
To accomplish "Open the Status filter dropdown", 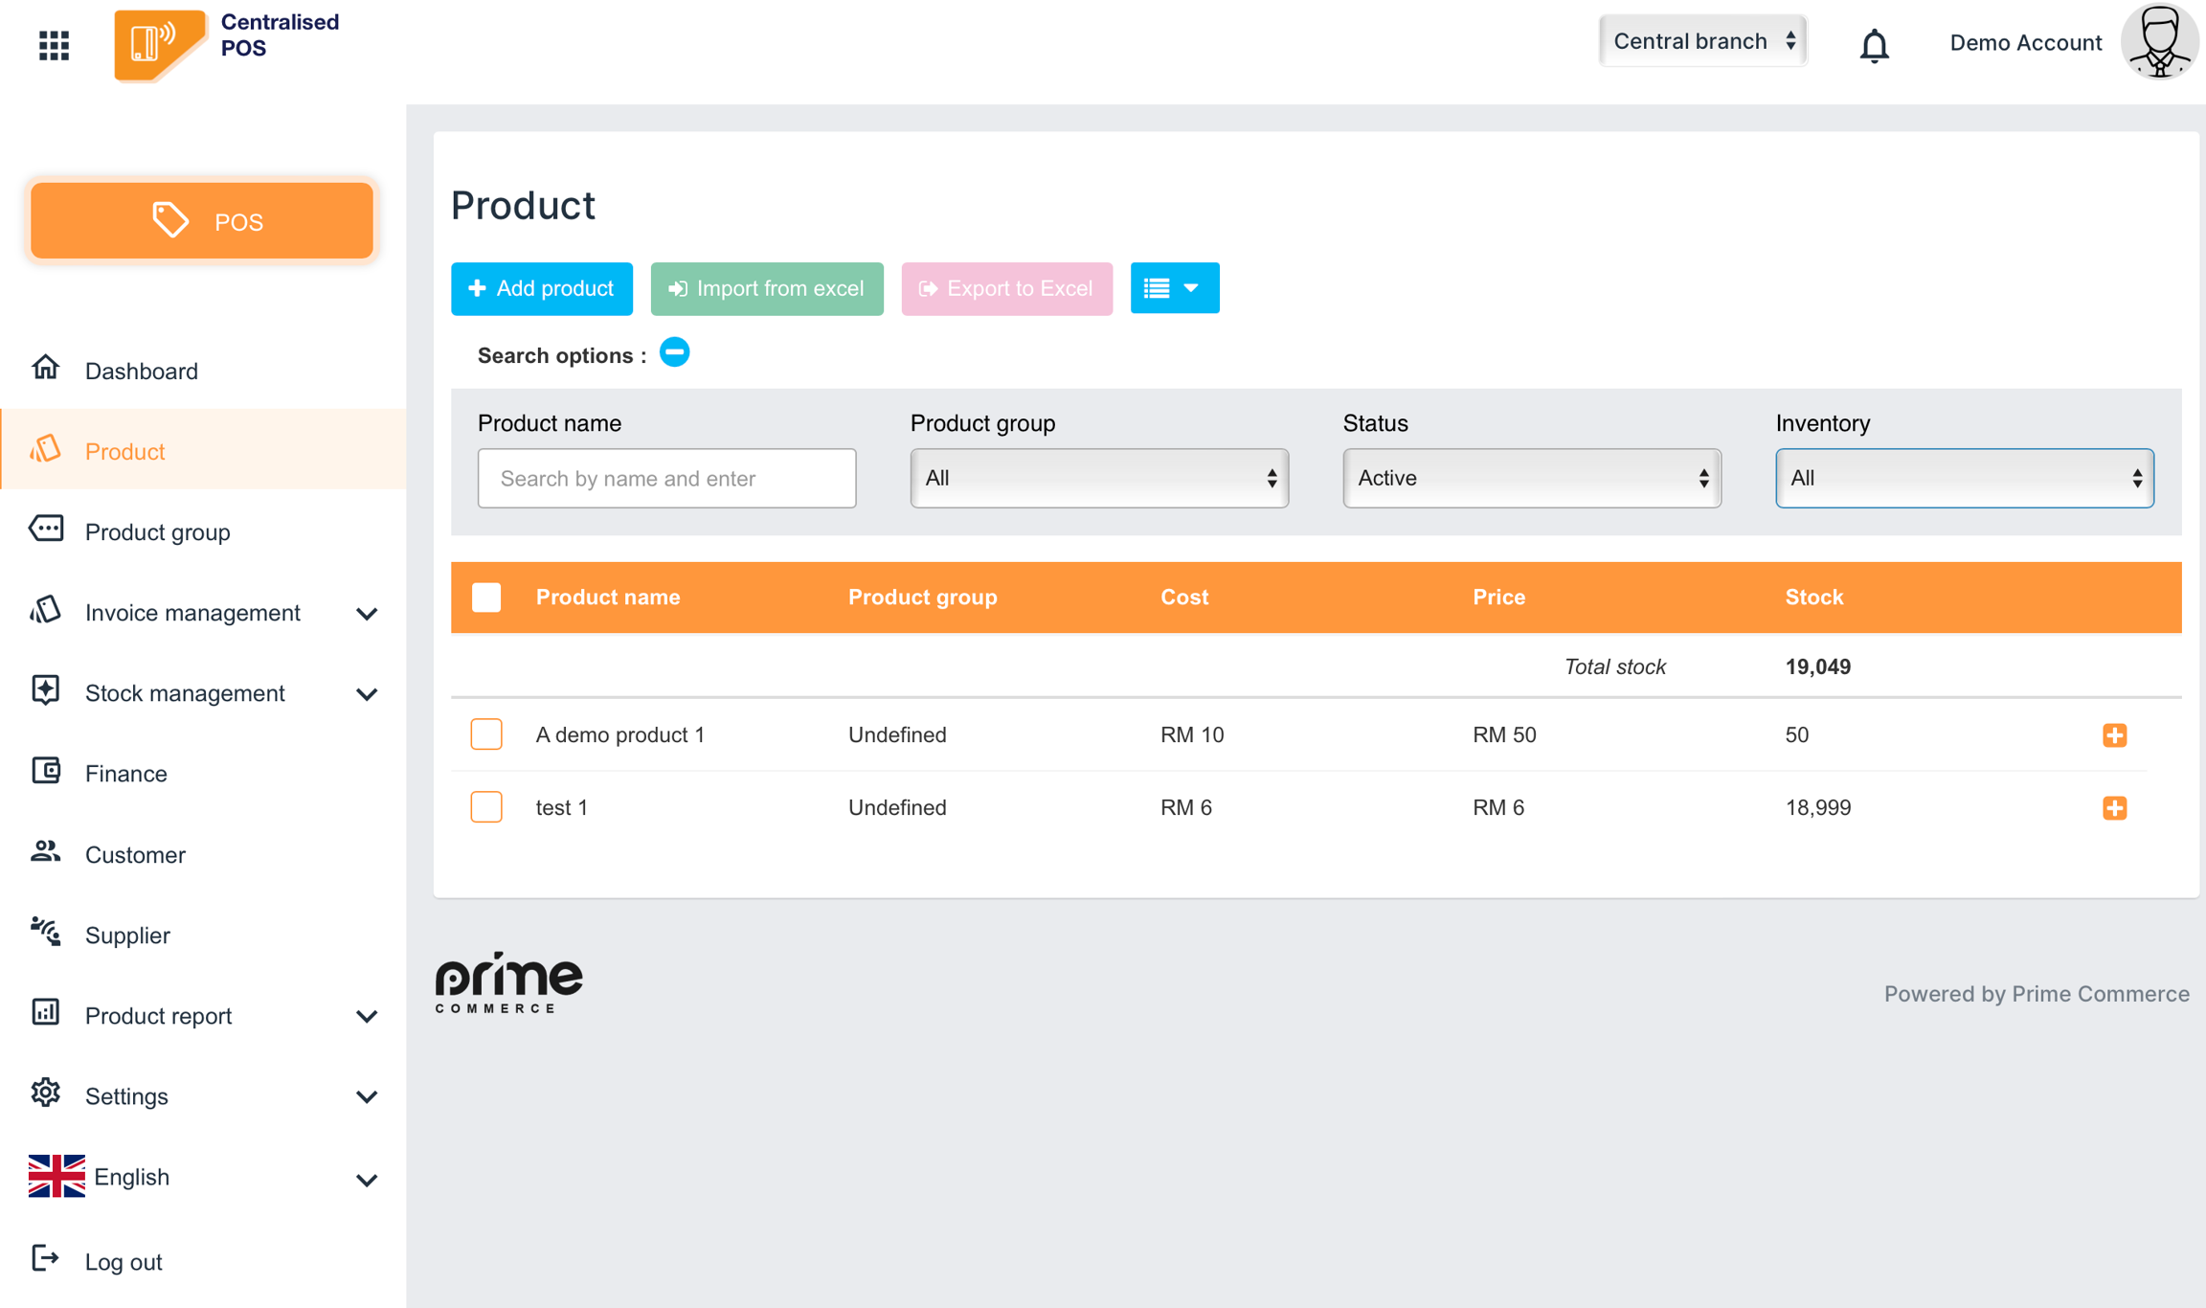I will tap(1531, 478).
